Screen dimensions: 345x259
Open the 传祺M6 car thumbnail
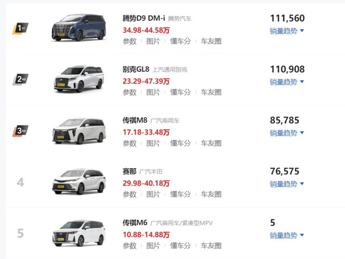tap(79, 233)
